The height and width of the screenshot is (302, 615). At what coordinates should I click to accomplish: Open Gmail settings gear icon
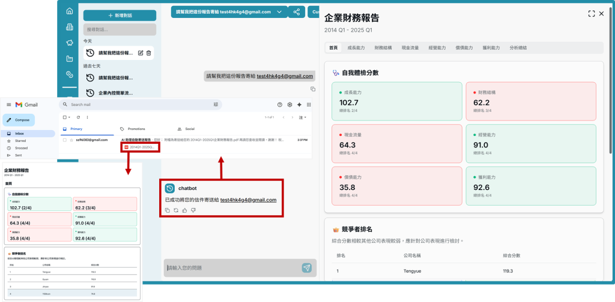click(289, 104)
